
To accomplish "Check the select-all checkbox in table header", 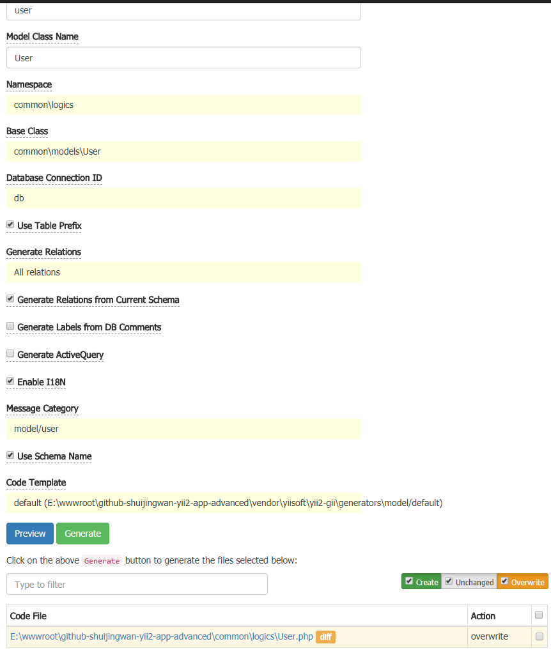I will point(539,615).
